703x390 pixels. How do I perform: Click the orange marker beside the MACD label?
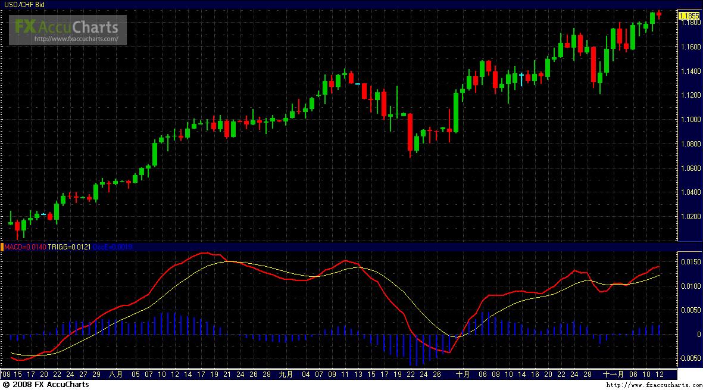click(x=2, y=247)
